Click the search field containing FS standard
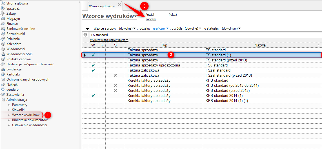This screenshot has width=322, height=149. (x=206, y=35)
